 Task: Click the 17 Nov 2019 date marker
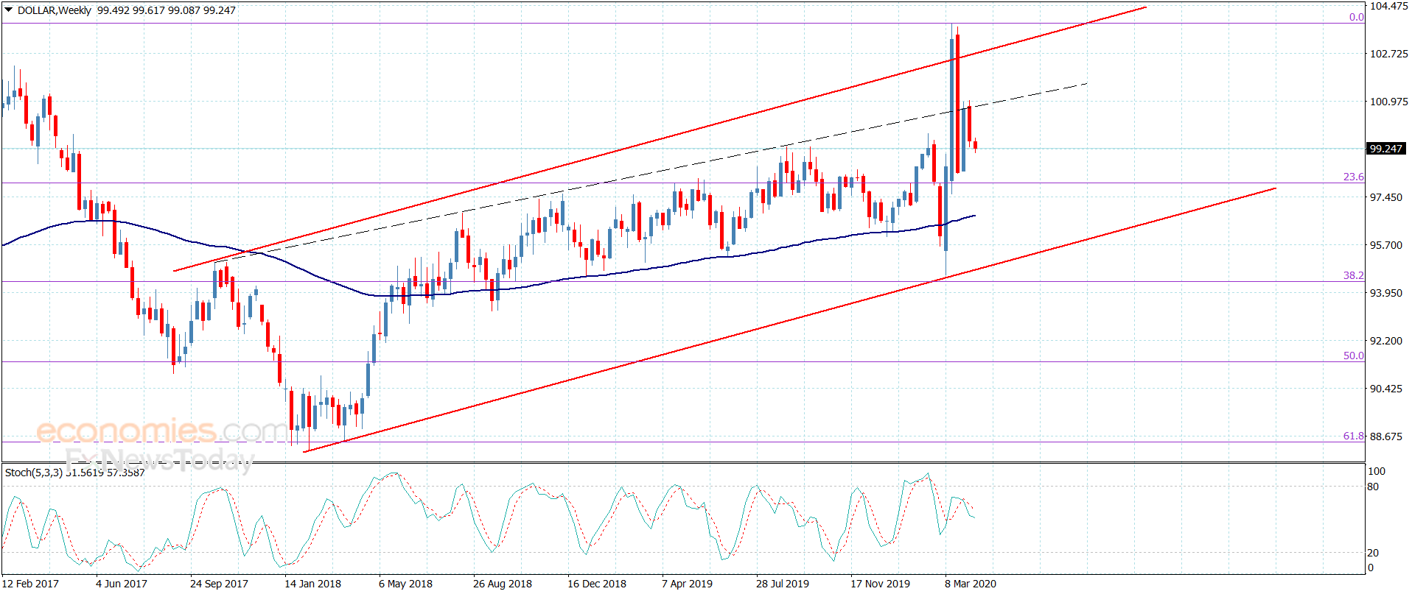pos(880,584)
